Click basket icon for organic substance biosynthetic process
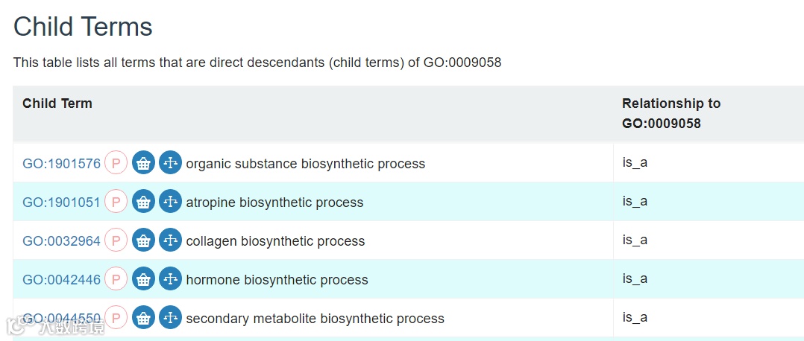The height and width of the screenshot is (341, 804). (143, 163)
